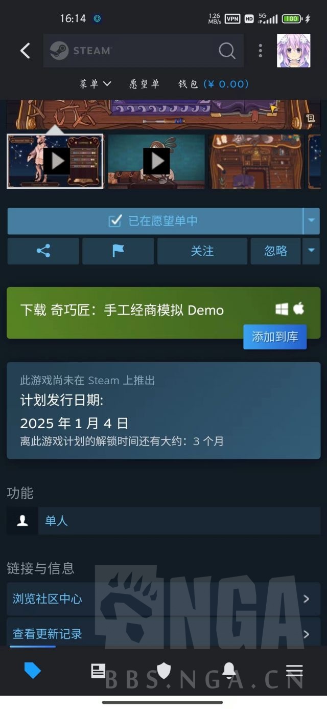
Task: Open Steam Guard shield icon
Action: [x=163, y=671]
